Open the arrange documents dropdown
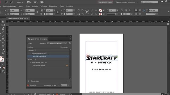The image size is (170, 95). [x=42, y=2]
